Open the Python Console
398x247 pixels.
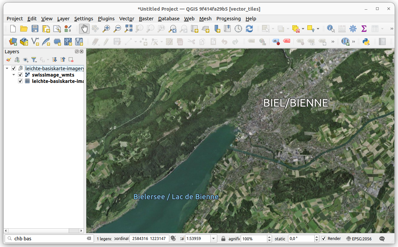[x=366, y=42]
